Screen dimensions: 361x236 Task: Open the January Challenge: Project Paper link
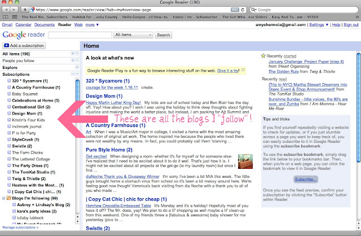point(306,62)
